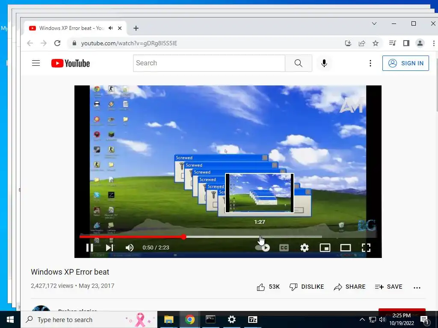Image resolution: width=438 pixels, height=328 pixels.
Task: SAVE the video to a playlist
Action: tap(388, 287)
